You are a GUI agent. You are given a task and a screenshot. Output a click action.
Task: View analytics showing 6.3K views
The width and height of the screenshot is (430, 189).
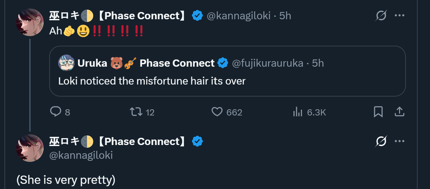point(298,112)
